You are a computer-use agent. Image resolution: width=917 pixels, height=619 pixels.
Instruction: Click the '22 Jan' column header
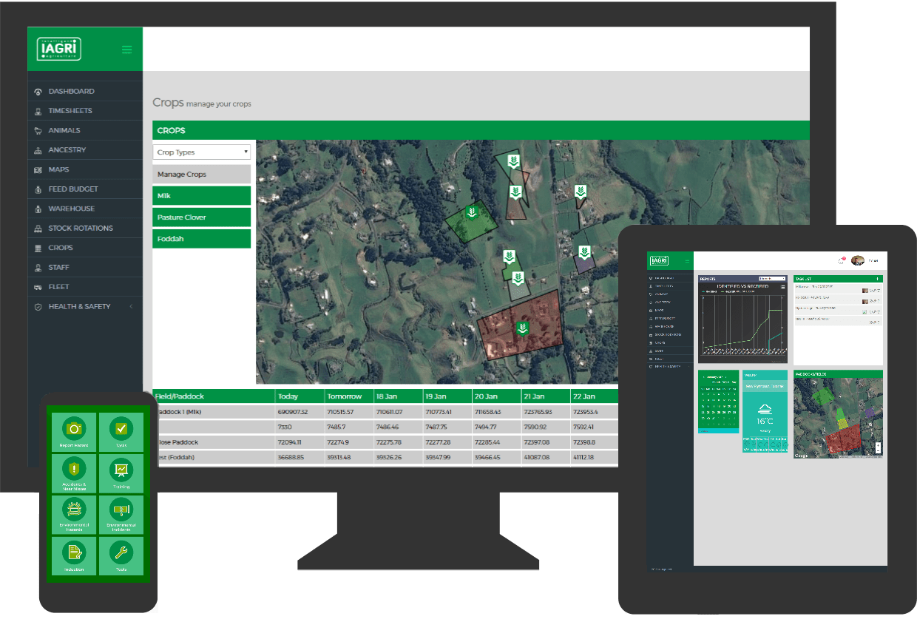[x=594, y=397]
